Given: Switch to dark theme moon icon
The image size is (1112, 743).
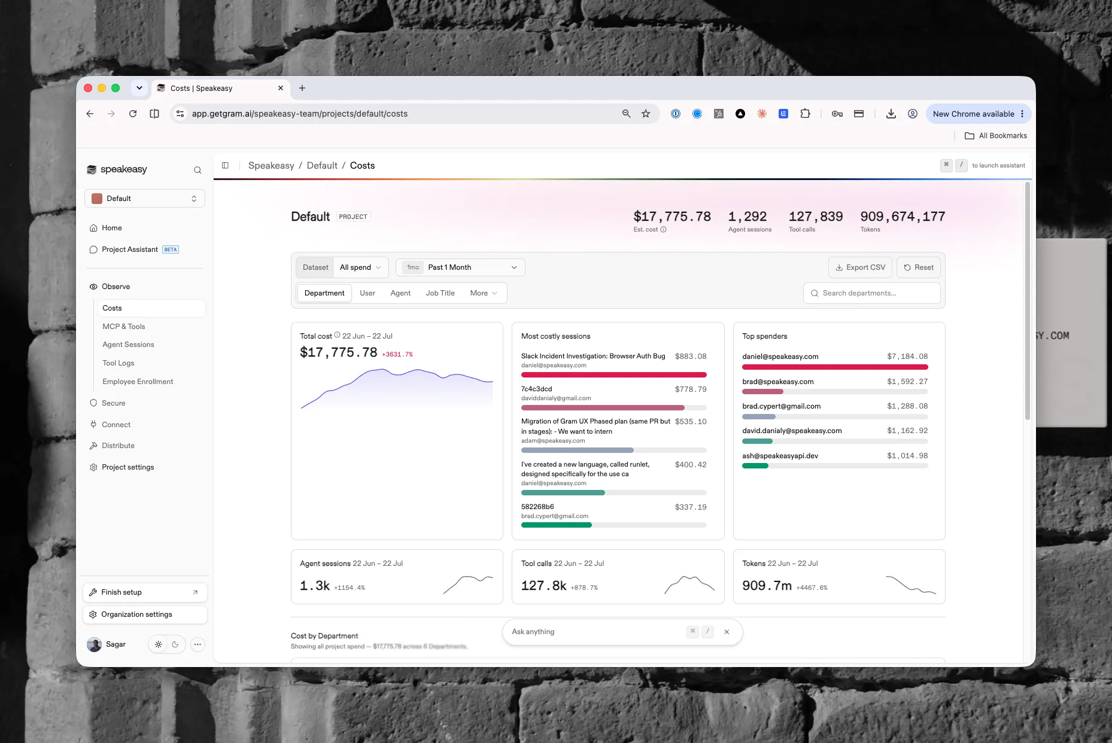Looking at the screenshot, I should (x=175, y=644).
